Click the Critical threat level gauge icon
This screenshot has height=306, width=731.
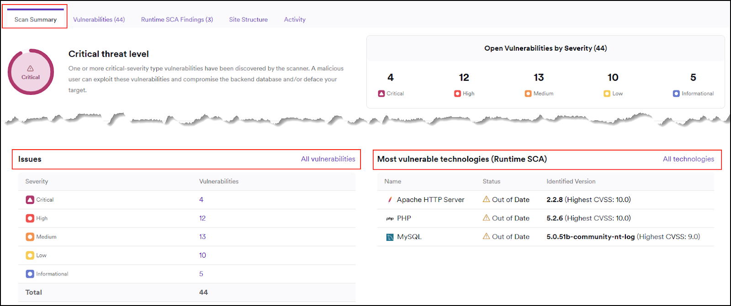(31, 72)
